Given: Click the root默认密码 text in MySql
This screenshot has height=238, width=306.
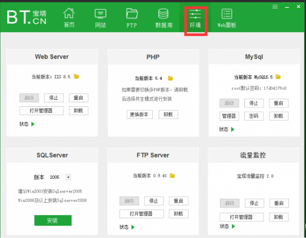Looking at the screenshot, I should coord(259,88).
